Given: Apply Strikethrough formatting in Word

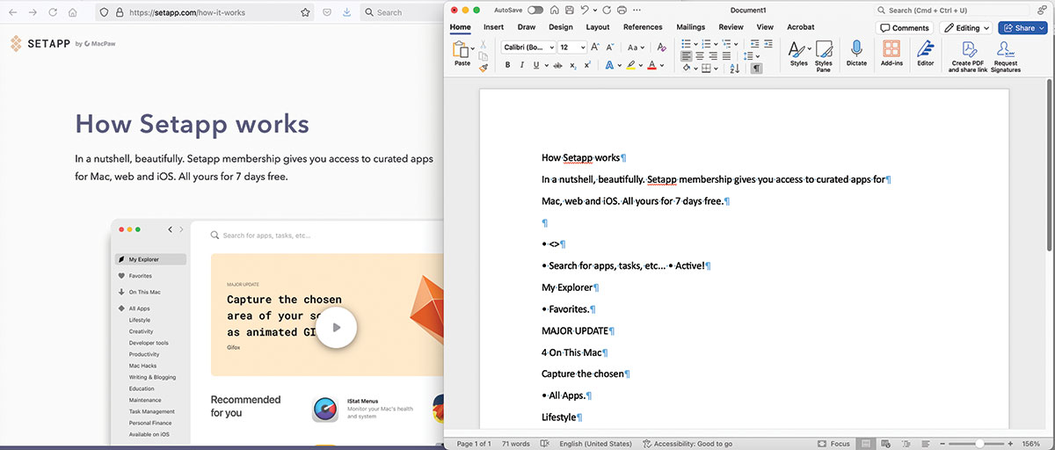Looking at the screenshot, I should click(558, 65).
